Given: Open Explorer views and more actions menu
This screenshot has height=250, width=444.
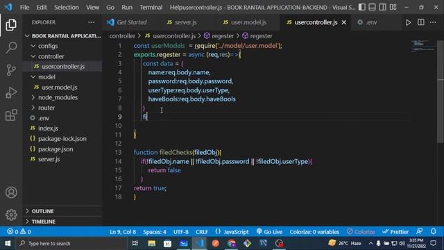Looking at the screenshot, I should click(91, 22).
